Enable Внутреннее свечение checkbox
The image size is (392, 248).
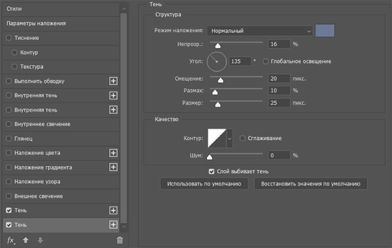point(9,124)
